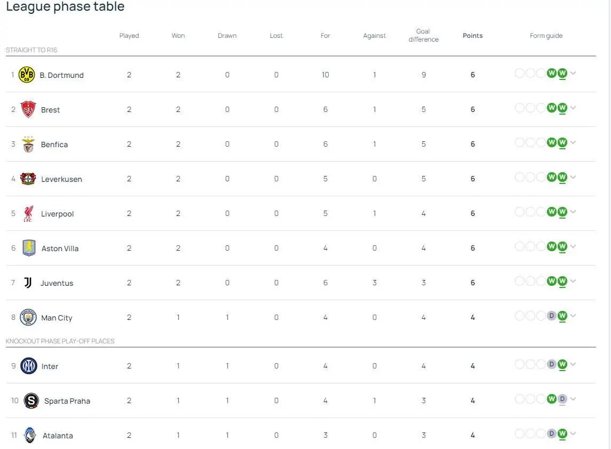Click Man City's grey D draw badge
This screenshot has height=449, width=611.
551,316
